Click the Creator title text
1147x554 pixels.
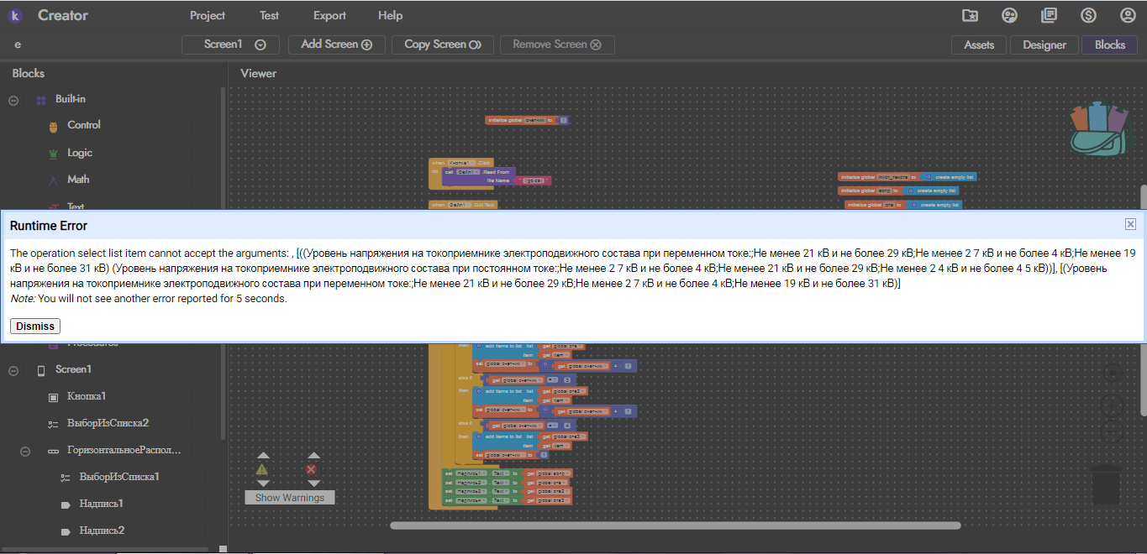coord(63,15)
